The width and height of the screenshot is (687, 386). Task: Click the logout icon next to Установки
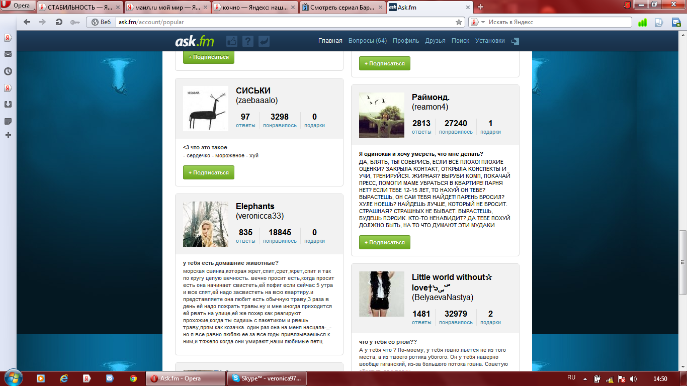[x=515, y=41]
